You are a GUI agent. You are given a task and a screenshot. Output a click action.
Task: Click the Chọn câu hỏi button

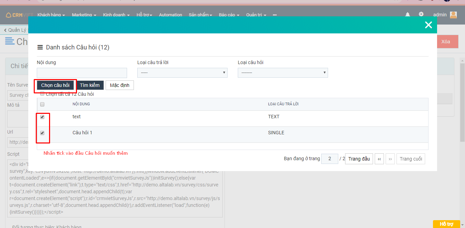click(x=55, y=85)
